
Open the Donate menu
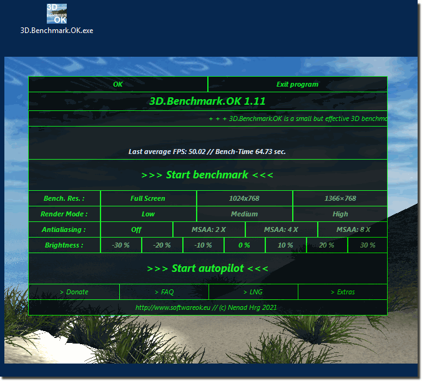pos(74,292)
